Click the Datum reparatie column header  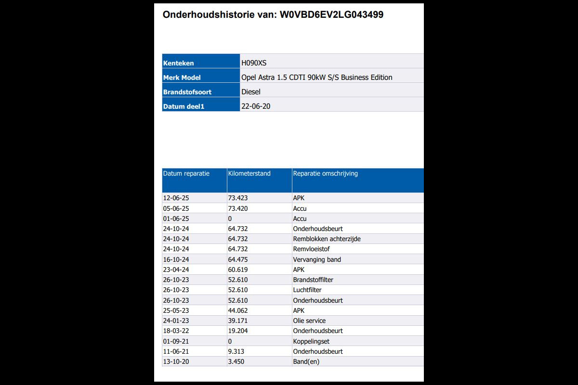click(186, 174)
